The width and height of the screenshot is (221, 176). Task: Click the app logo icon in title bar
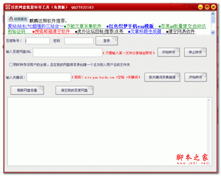(8, 7)
